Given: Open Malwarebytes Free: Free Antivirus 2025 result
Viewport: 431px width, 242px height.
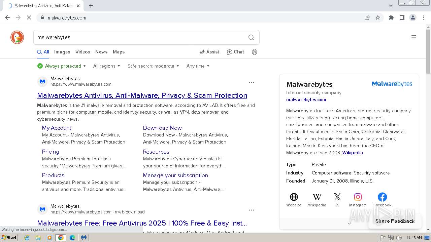Looking at the screenshot, I should tap(142, 223).
